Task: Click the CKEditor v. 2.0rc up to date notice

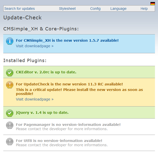Action: tap(46, 72)
